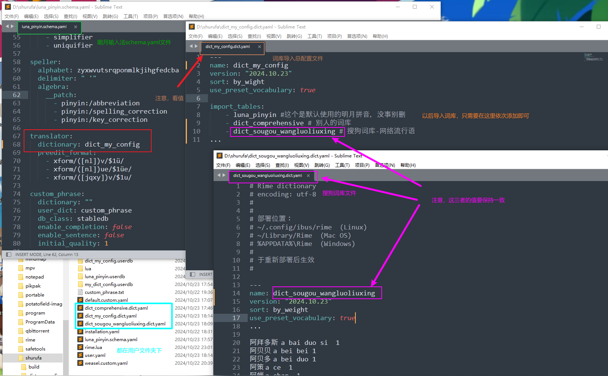
Task: Select the custom_phrase.txt file icon
Action: point(80,292)
